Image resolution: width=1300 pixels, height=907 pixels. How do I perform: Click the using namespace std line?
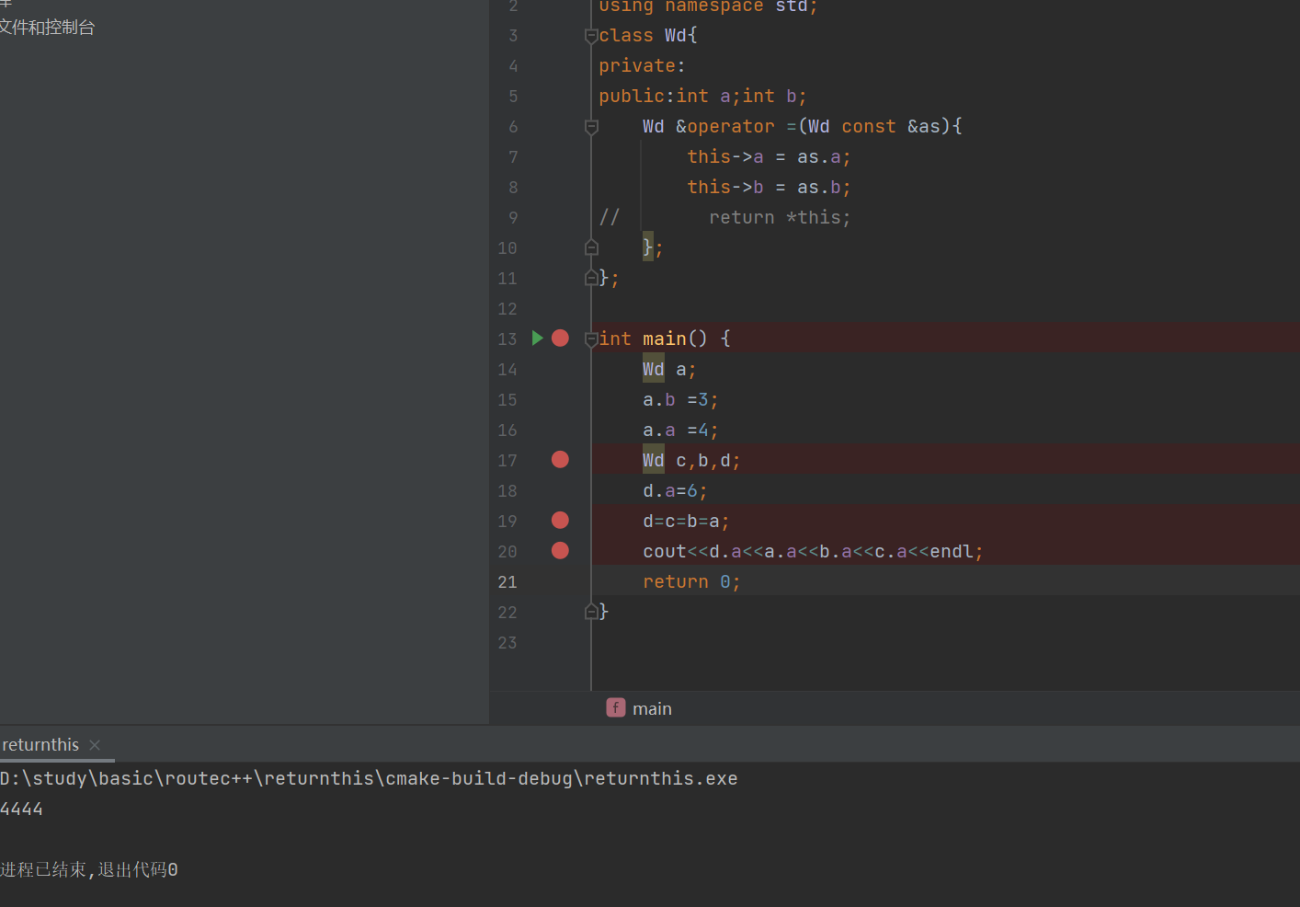[x=708, y=6]
